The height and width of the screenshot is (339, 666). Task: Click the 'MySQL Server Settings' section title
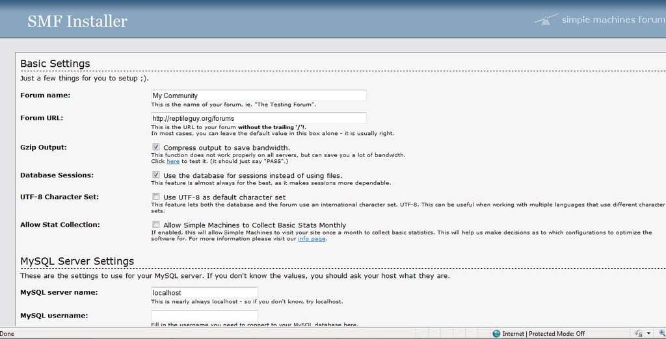coord(77,261)
